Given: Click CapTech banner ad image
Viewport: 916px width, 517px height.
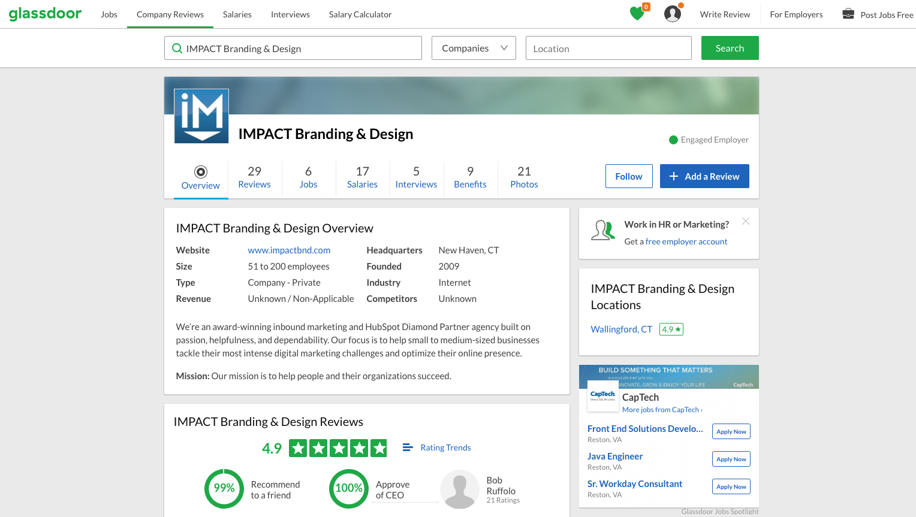Looking at the screenshot, I should coord(669,376).
